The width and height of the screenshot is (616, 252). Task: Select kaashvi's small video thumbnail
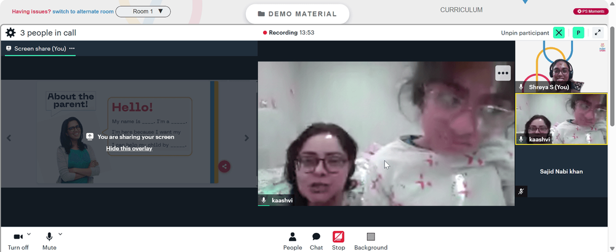pyautogui.click(x=561, y=119)
